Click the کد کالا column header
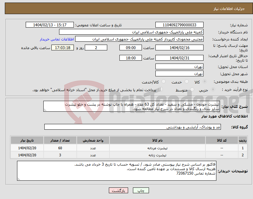The width and height of the screenshot is (253, 199). pyautogui.click(x=222, y=140)
